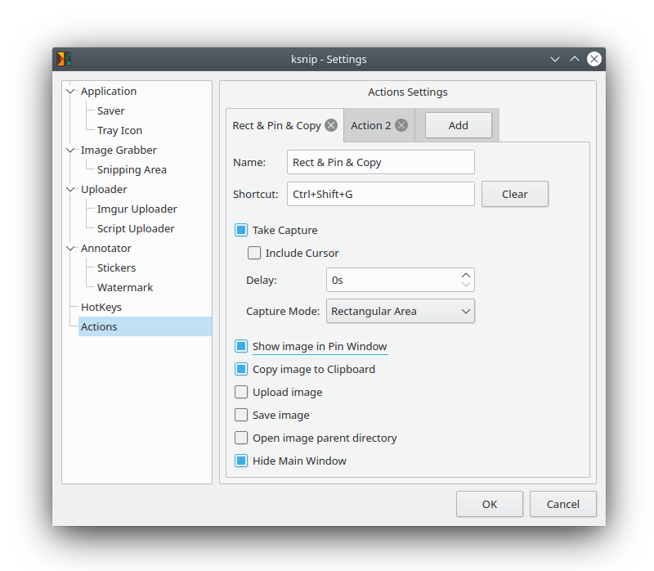Toggle Show image in Pin Window
Screen dimensions: 654x571
coord(241,346)
